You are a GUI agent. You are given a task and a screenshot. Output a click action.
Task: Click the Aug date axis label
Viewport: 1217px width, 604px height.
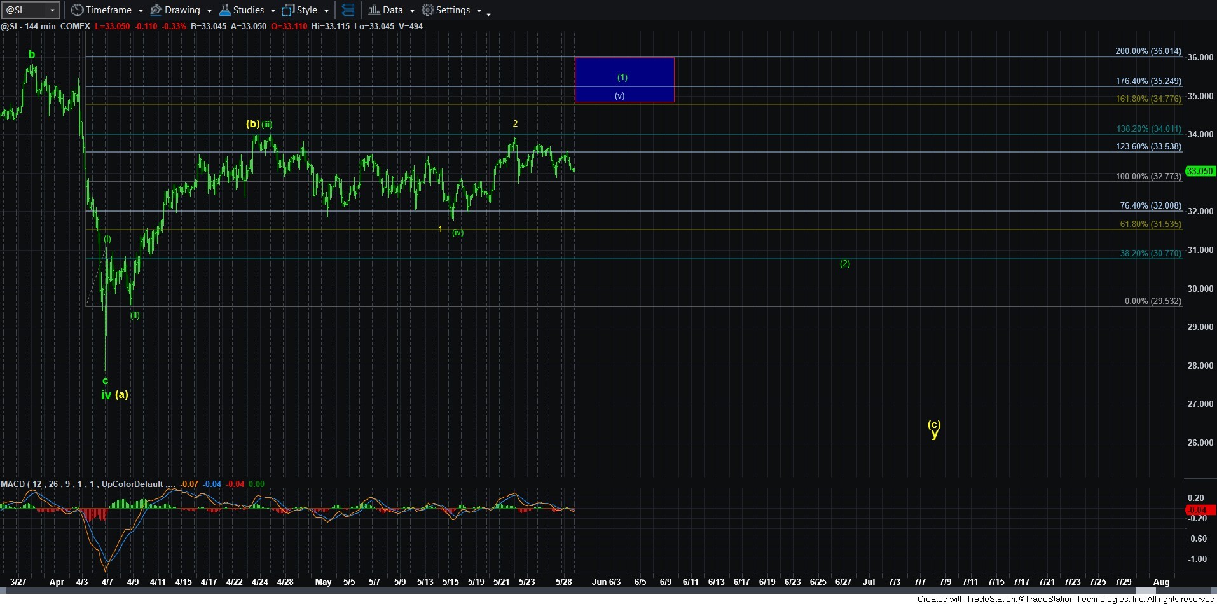pos(1161,582)
